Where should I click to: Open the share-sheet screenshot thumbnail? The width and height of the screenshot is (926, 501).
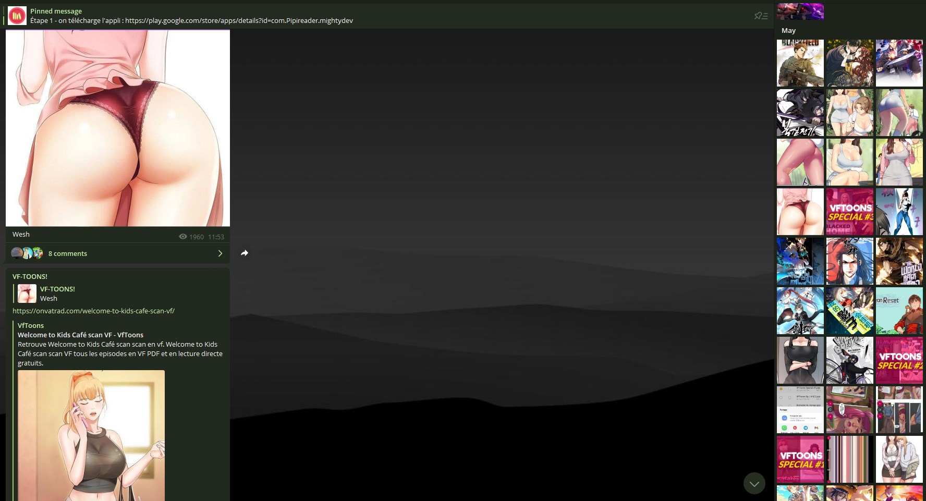click(x=800, y=410)
